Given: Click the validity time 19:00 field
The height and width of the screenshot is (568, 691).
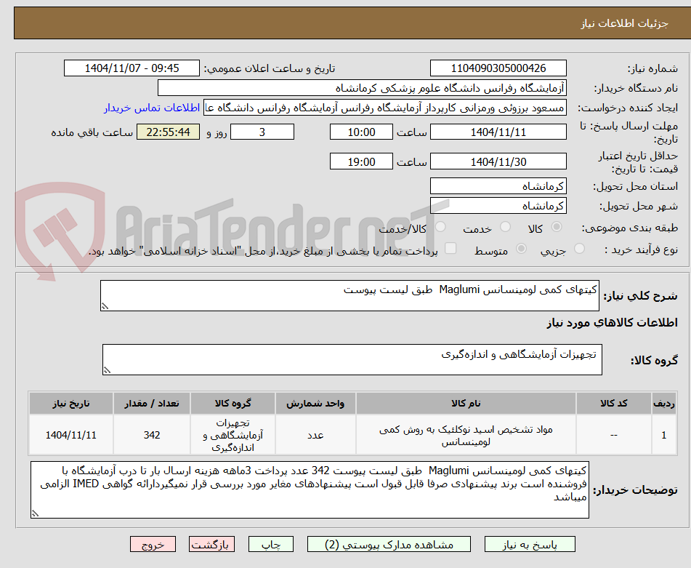Looking at the screenshot, I should [x=361, y=161].
